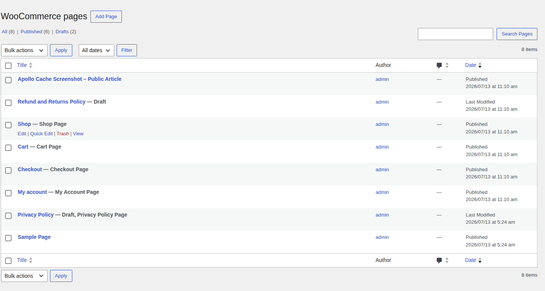545x291 pixels.
Task: Tick the My account checkbox
Action: tap(8, 193)
